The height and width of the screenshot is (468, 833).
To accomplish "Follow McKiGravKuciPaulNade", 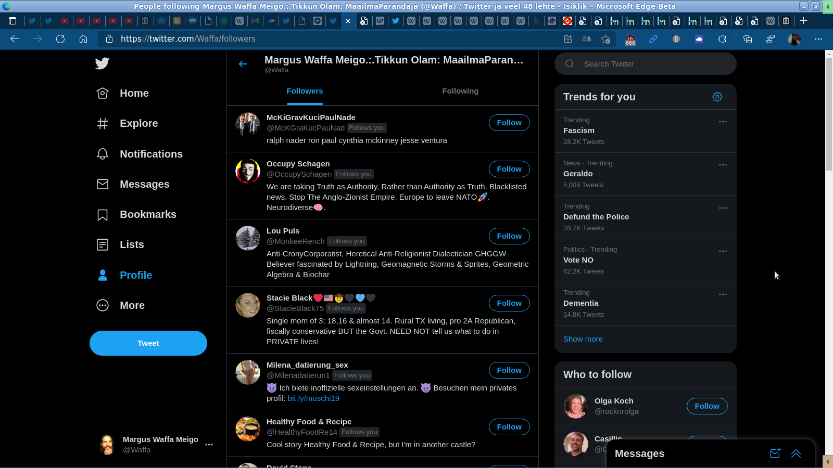I will coord(509,123).
